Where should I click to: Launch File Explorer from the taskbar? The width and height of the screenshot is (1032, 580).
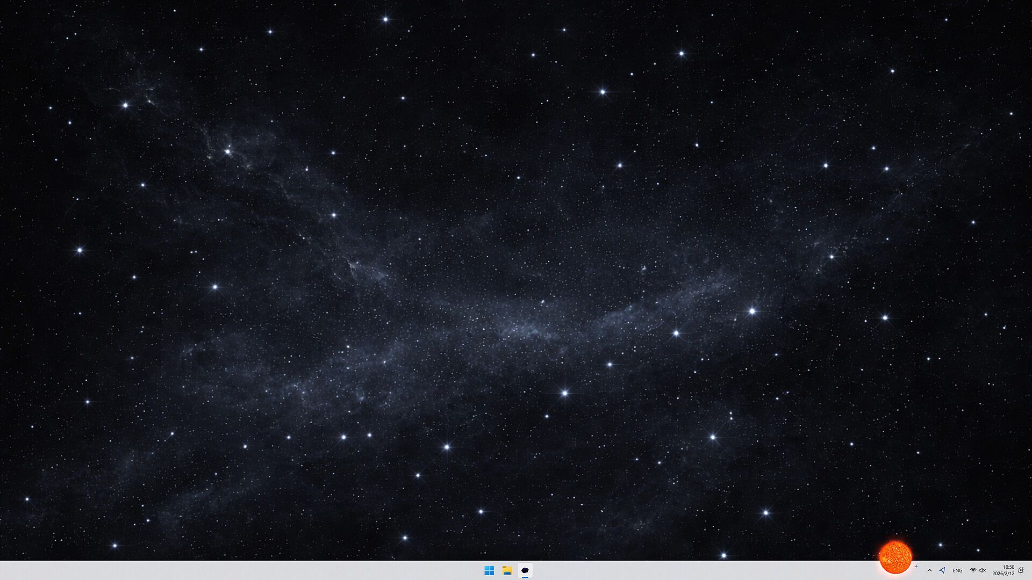[507, 570]
